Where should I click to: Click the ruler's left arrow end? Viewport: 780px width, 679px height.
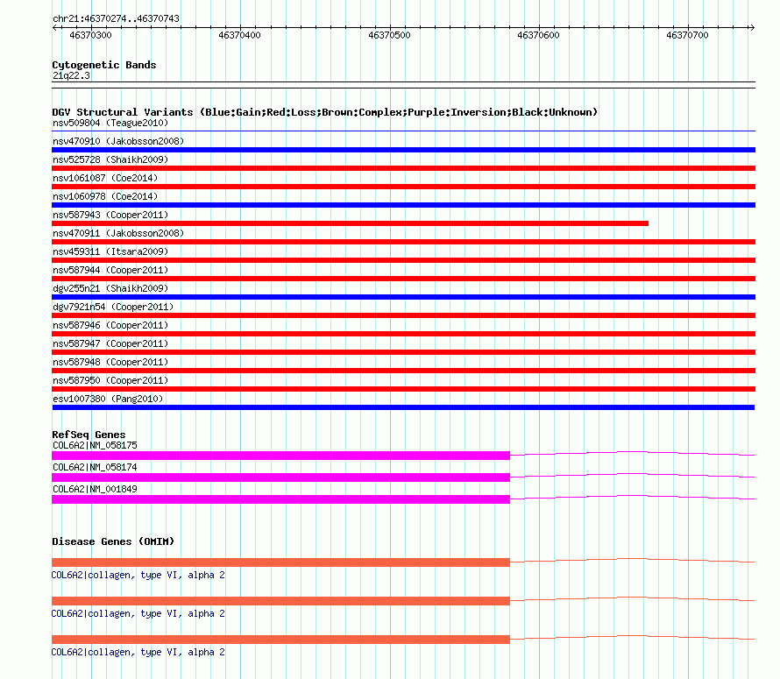pyautogui.click(x=54, y=28)
